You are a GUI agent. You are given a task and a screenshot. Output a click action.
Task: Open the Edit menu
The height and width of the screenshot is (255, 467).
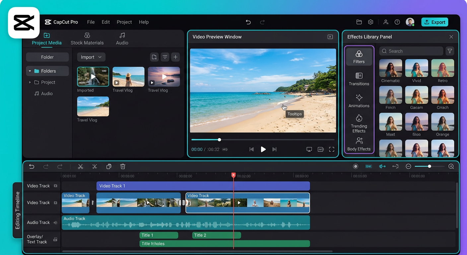coord(105,22)
